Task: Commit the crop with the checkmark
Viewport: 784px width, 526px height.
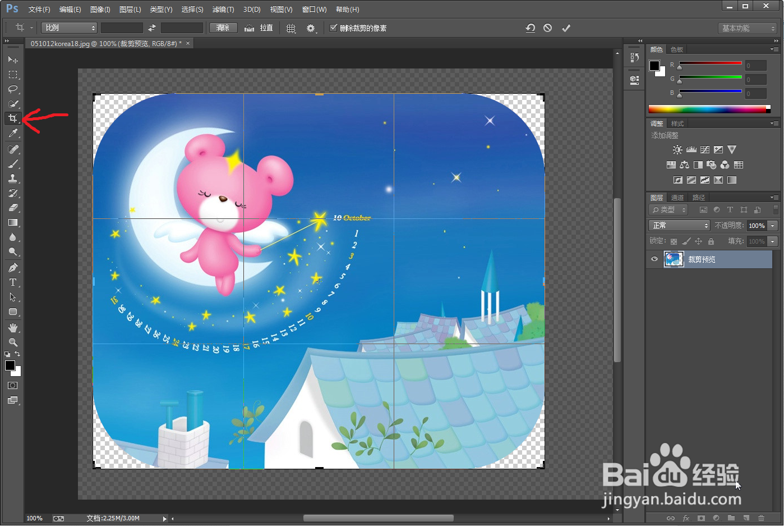Action: pyautogui.click(x=566, y=28)
